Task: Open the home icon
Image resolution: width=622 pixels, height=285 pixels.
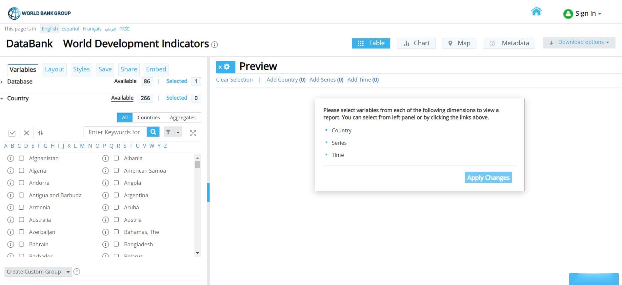Action: [x=536, y=11]
